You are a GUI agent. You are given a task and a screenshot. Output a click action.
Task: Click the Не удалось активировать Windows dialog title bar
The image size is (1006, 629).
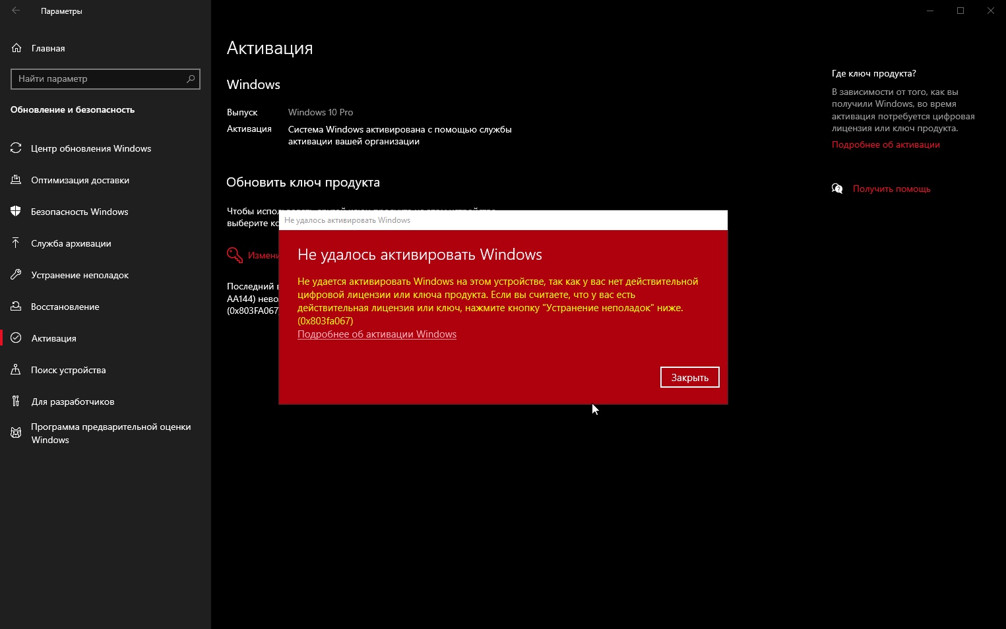tap(503, 220)
